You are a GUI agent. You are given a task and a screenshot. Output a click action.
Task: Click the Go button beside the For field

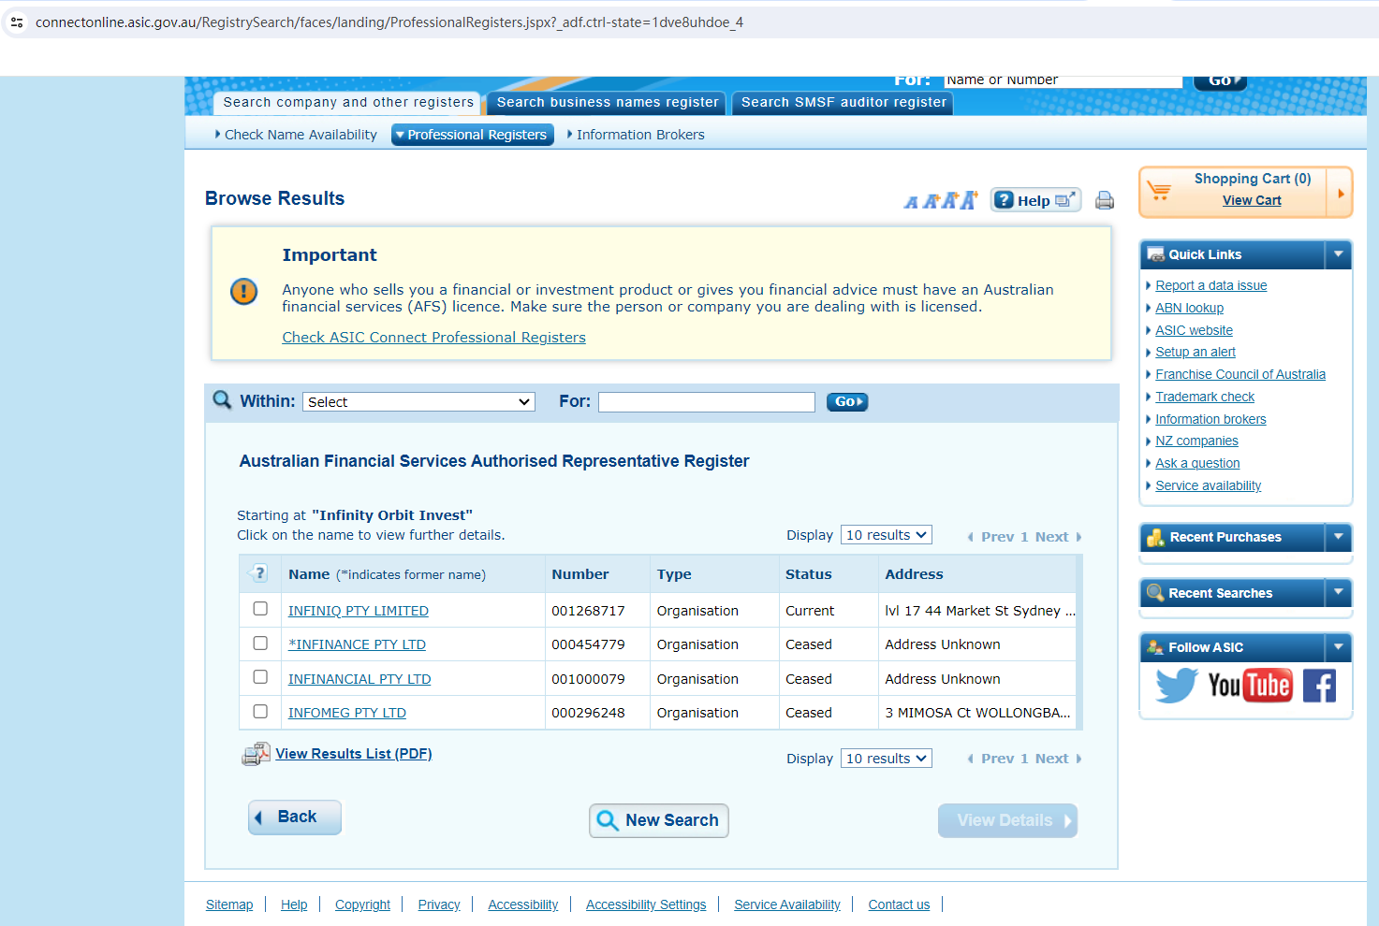click(847, 402)
